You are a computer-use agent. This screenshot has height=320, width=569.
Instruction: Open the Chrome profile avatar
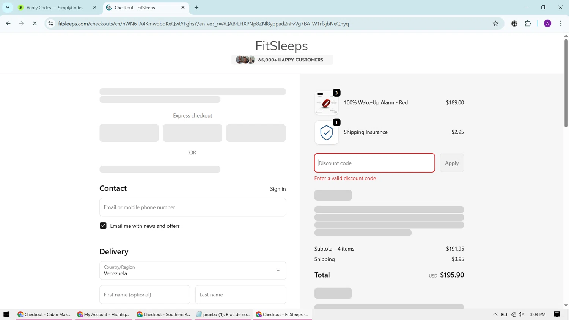(547, 24)
